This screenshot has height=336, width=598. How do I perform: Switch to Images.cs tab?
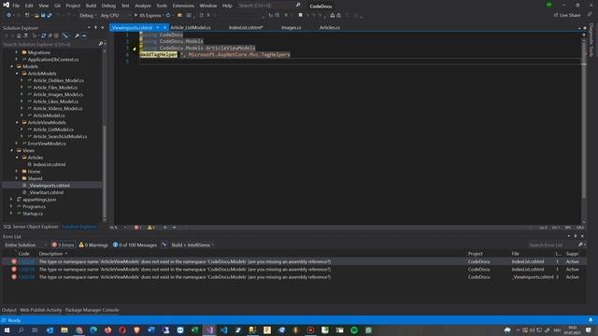291,27
